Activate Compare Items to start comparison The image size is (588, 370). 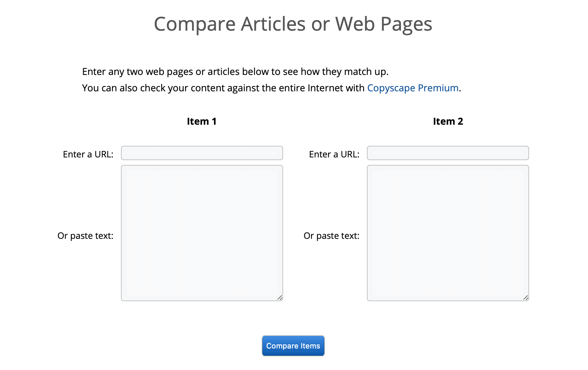click(293, 345)
